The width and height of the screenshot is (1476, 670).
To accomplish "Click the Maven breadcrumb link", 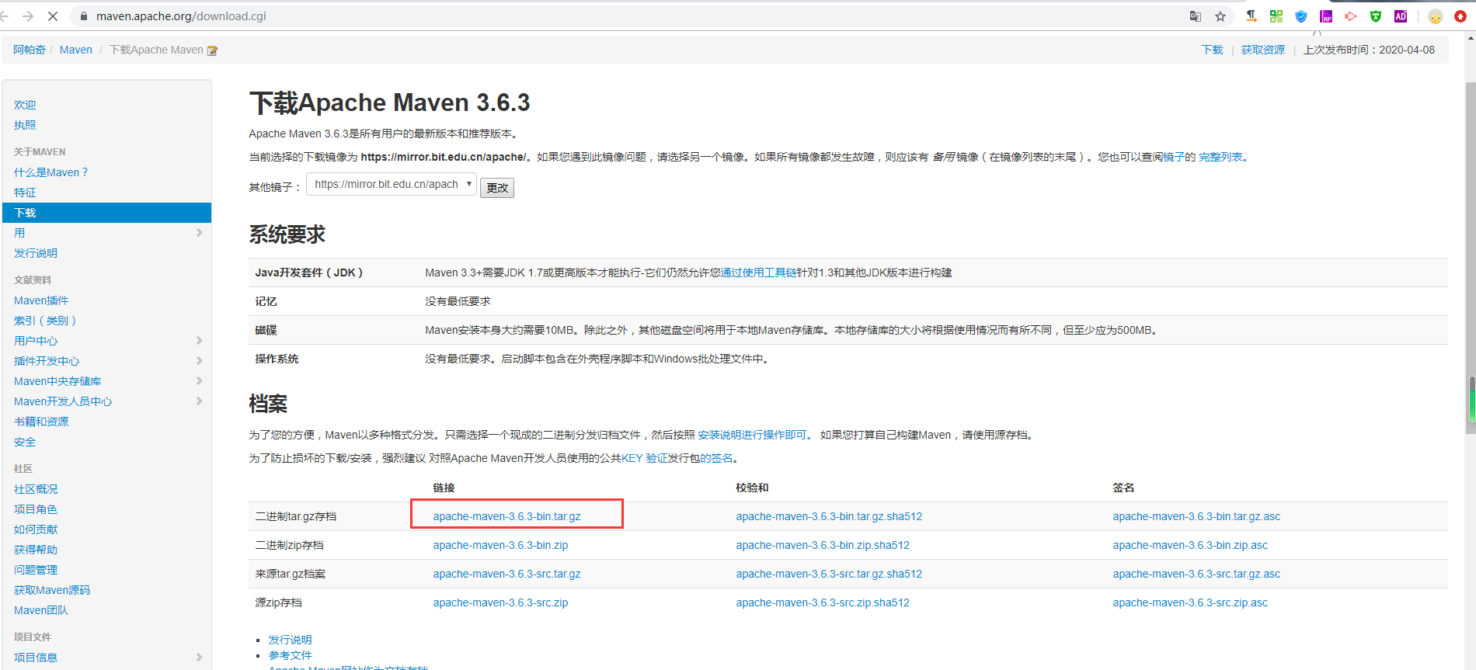I will click(x=76, y=50).
